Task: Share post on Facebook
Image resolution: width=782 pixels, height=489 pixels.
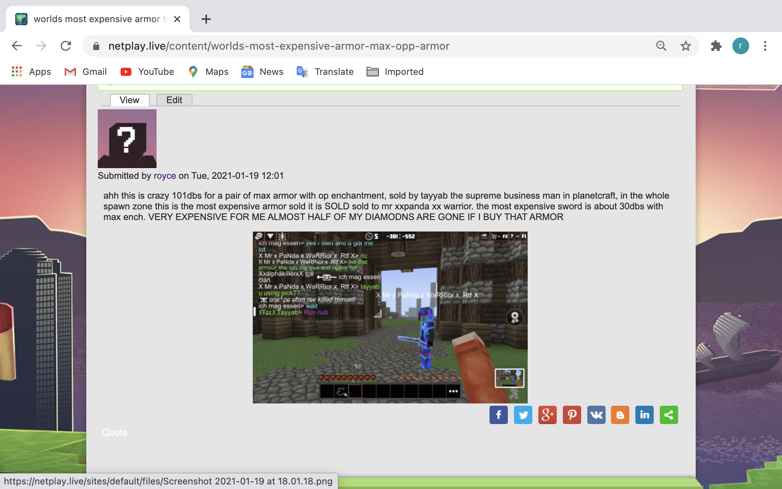Action: point(499,415)
